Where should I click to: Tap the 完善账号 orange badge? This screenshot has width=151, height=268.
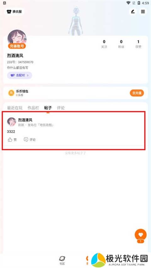(x=17, y=46)
